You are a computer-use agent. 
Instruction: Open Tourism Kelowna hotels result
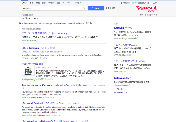click(56, 85)
